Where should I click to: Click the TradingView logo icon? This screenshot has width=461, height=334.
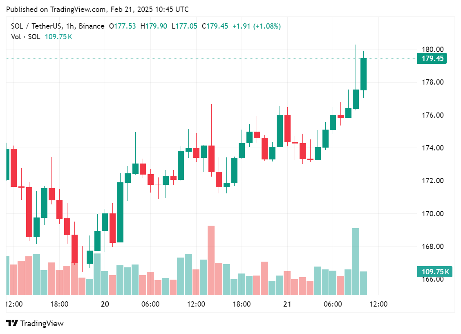(12, 323)
